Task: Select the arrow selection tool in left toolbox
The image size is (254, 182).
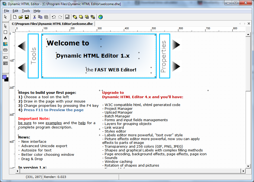Action: [5, 26]
